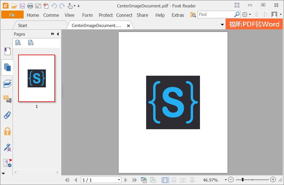
Task: Click in the Find search field
Action: (216, 14)
